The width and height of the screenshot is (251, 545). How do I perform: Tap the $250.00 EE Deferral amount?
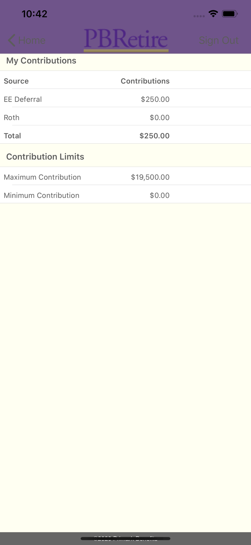(155, 99)
